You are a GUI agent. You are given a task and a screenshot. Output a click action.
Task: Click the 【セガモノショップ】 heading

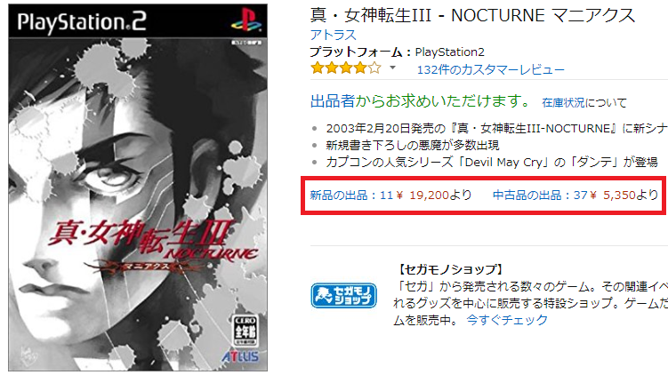(450, 269)
